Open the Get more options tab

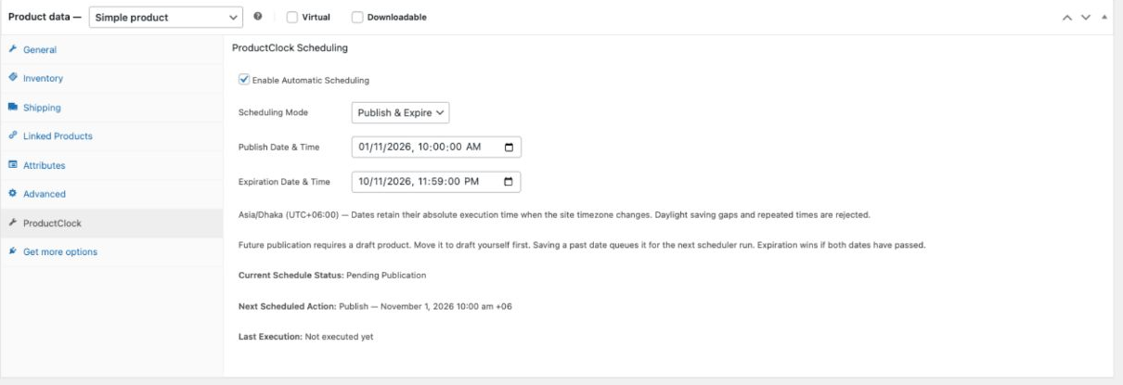(111, 251)
